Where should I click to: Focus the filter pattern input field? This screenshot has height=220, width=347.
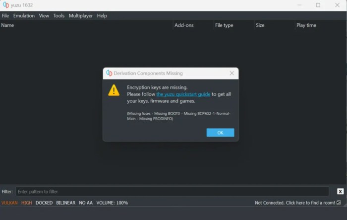pyautogui.click(x=172, y=191)
